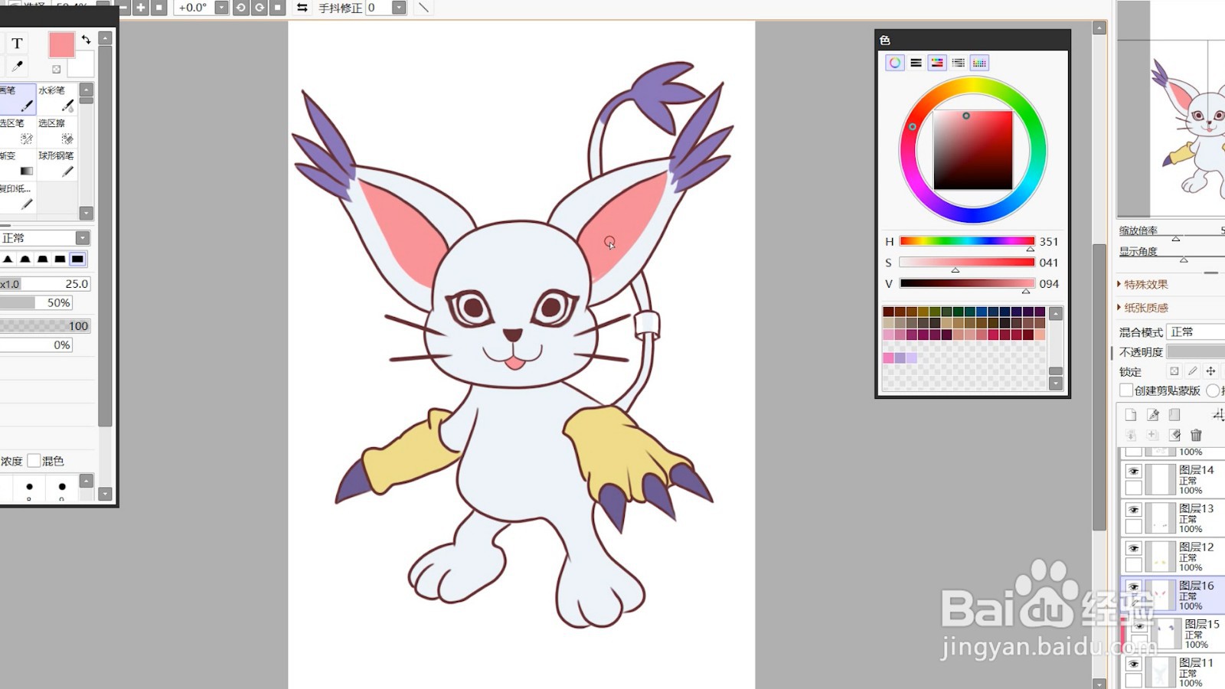
Task: Choose the 水彩笔 watercolor brush
Action: point(56,99)
